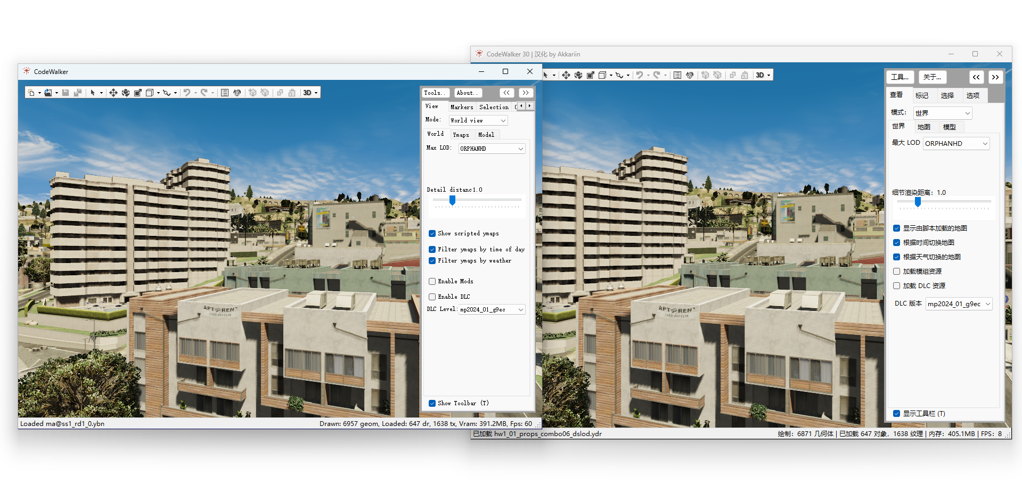Open 模式 世界 dropdown
Image resolution: width=1022 pixels, height=492 pixels.
tap(943, 113)
